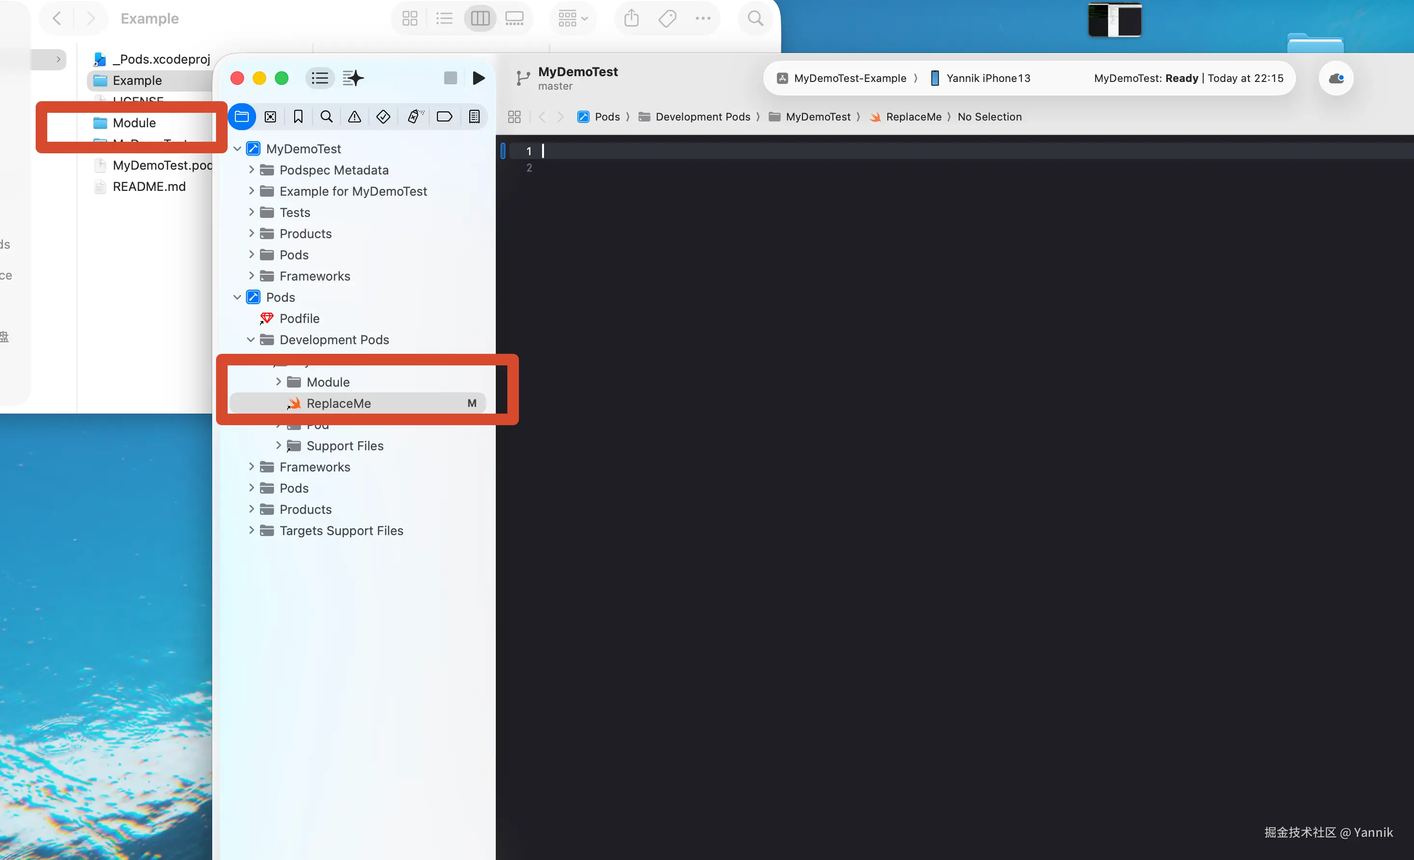Open the Source Control navigator

(270, 117)
